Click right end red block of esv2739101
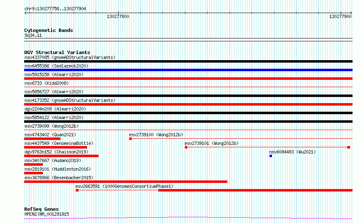 (349, 147)
